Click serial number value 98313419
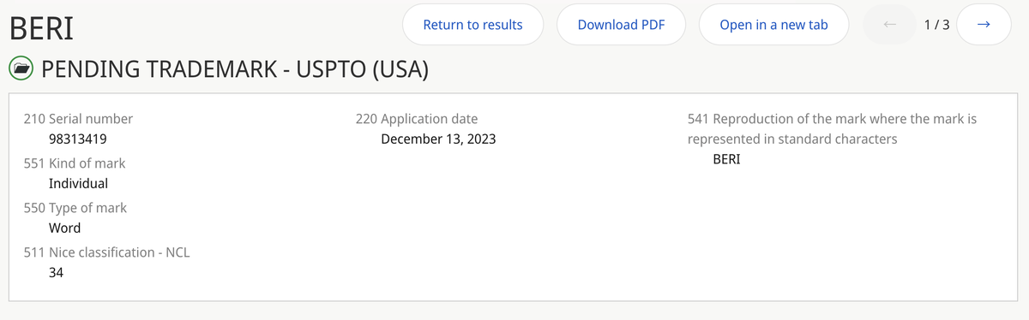Viewport: 1029px width, 320px height. 77,139
